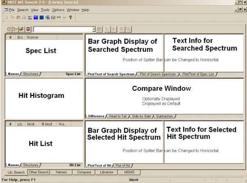Click the left arrow back icon
This screenshot has height=183, width=247.
coord(65,18)
